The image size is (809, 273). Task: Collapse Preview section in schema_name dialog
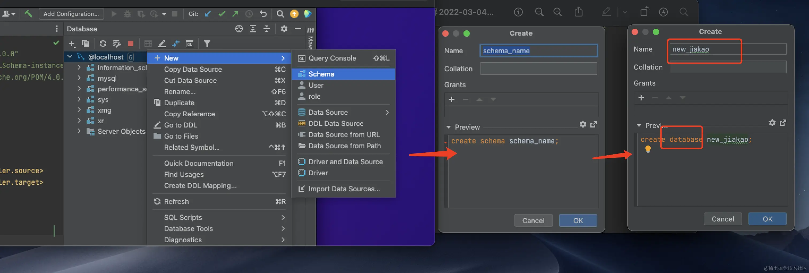click(448, 127)
